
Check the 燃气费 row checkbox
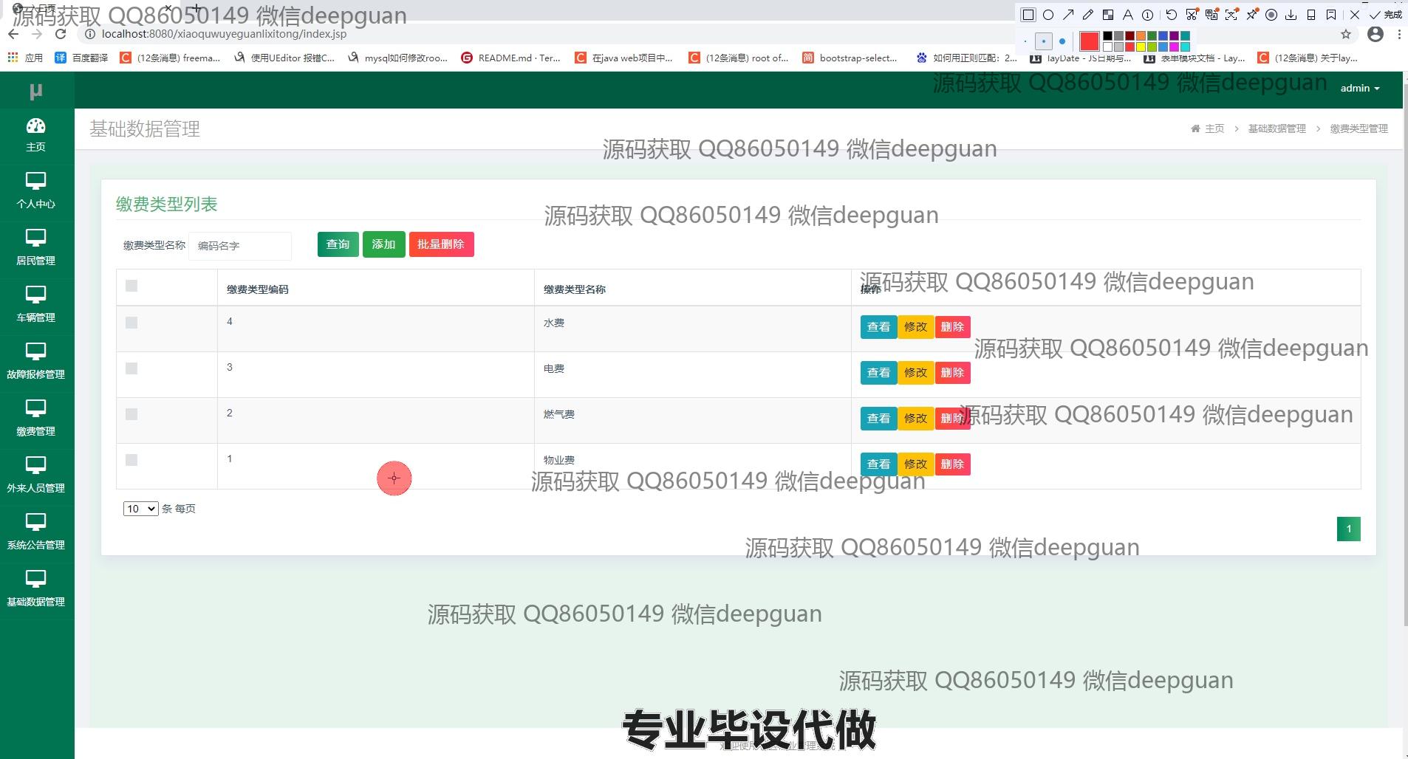pyautogui.click(x=131, y=414)
